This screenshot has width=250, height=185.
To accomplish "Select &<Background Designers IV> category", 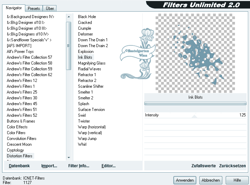I will pyautogui.click(x=30, y=17).
